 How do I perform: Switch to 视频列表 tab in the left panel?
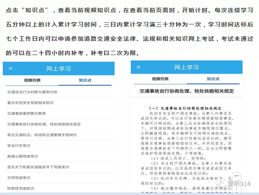32,80
